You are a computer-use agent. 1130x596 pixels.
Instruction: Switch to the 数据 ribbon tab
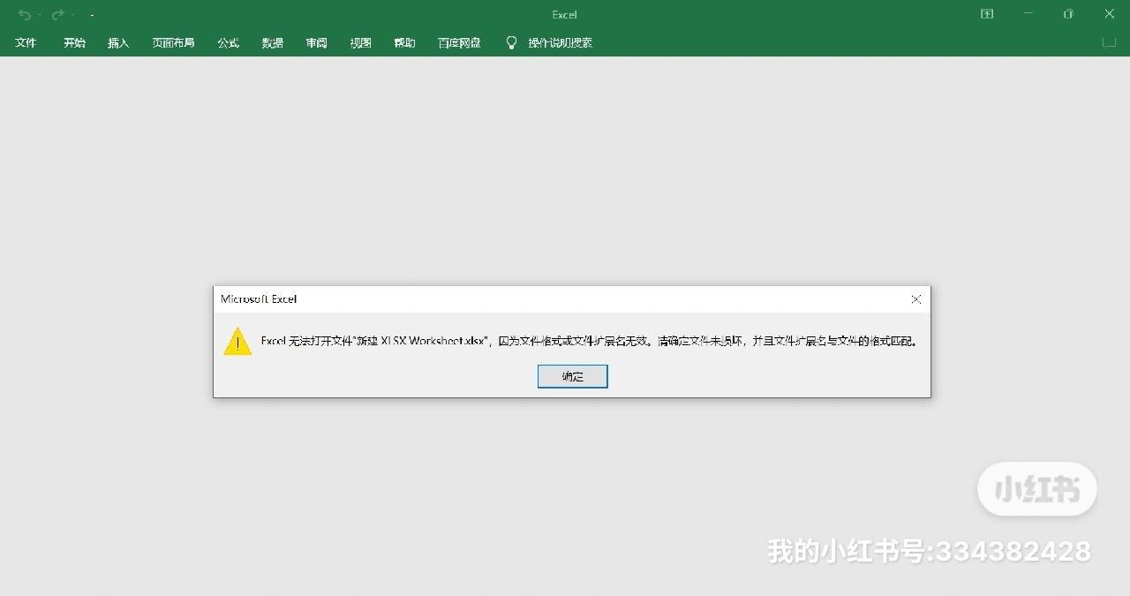pos(273,42)
